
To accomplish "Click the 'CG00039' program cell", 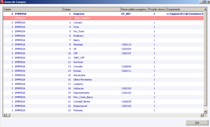I will 126,102.
